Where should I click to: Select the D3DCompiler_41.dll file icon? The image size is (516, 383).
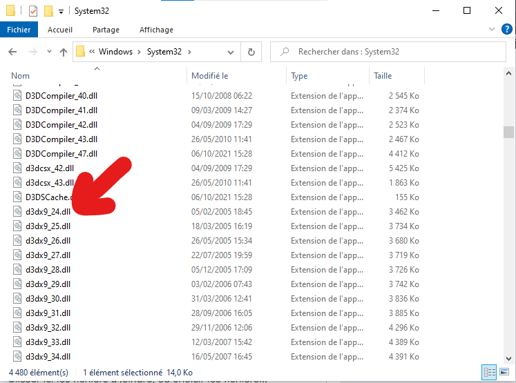click(x=17, y=110)
